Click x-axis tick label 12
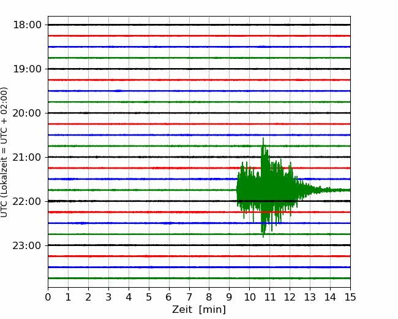This screenshot has height=319, width=398. click(290, 297)
